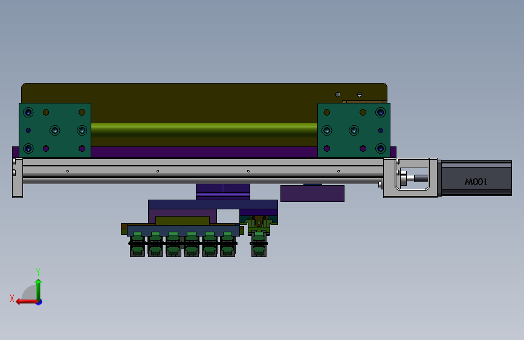
Task: Click the blue Z axis dot of the triad
Action: click(39, 302)
